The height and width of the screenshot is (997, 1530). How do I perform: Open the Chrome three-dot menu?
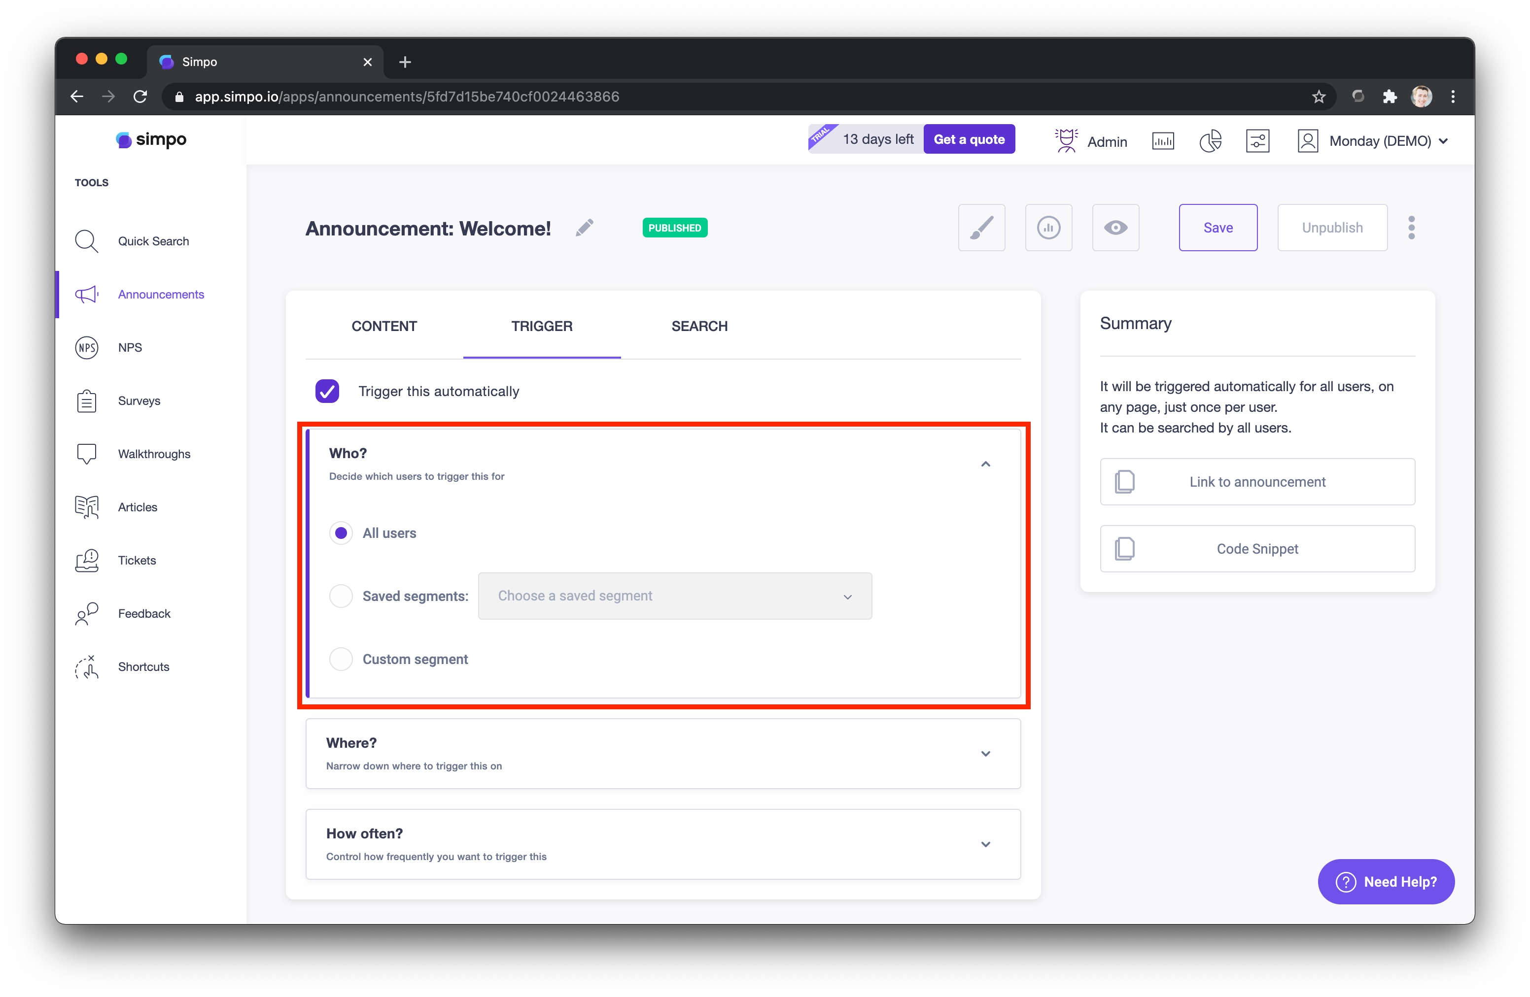point(1453,97)
